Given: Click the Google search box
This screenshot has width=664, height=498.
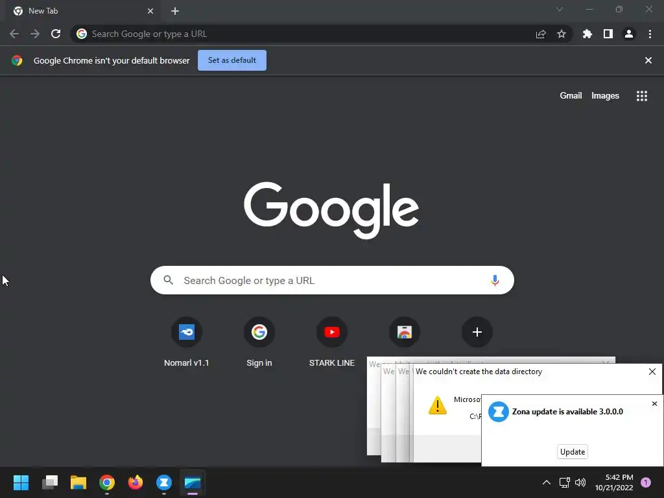Looking at the screenshot, I should click(332, 280).
